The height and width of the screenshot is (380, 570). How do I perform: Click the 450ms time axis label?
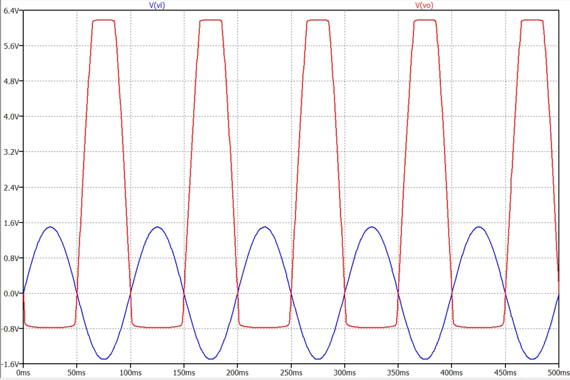[x=505, y=372]
